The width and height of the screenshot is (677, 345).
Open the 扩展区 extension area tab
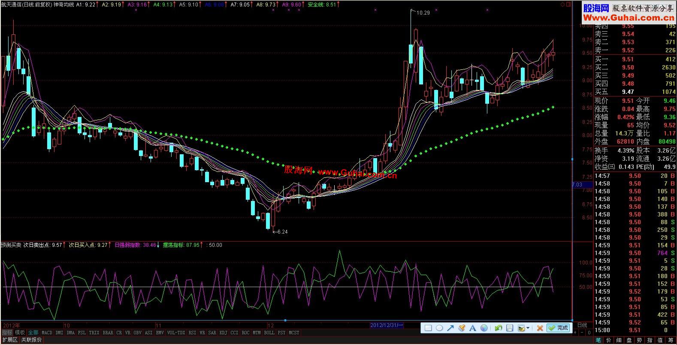(9, 340)
